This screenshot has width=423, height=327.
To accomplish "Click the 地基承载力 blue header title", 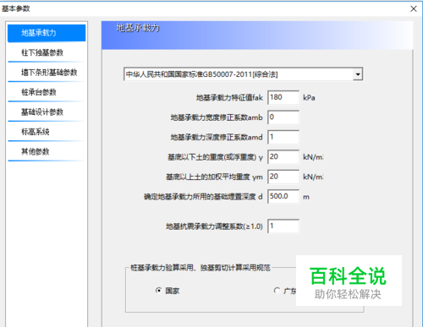I will pyautogui.click(x=138, y=28).
